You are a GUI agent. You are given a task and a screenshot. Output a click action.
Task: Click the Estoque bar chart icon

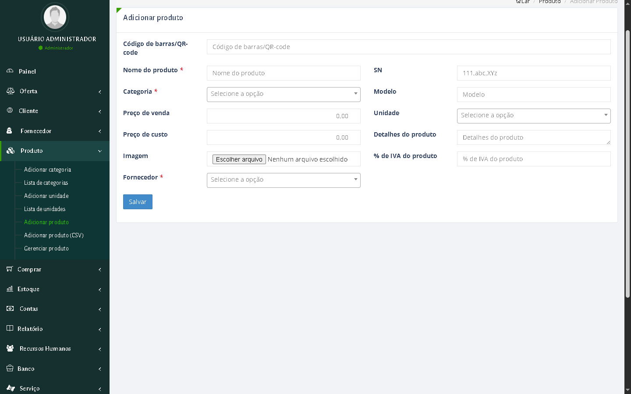click(10, 289)
